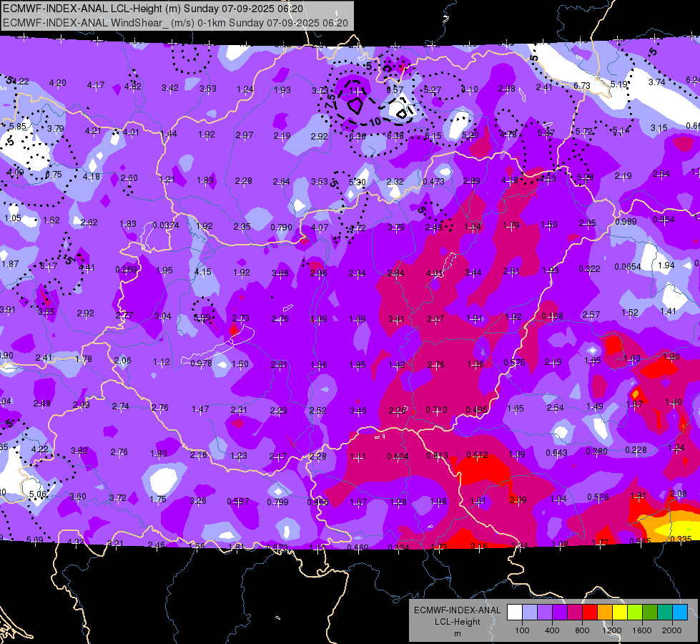Click the wind shear value 0.380
This screenshot has height=644, width=700.
(596, 452)
